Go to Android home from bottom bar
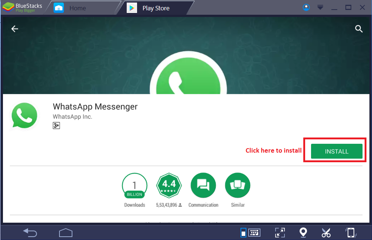This screenshot has width=372, height=240. (x=66, y=233)
